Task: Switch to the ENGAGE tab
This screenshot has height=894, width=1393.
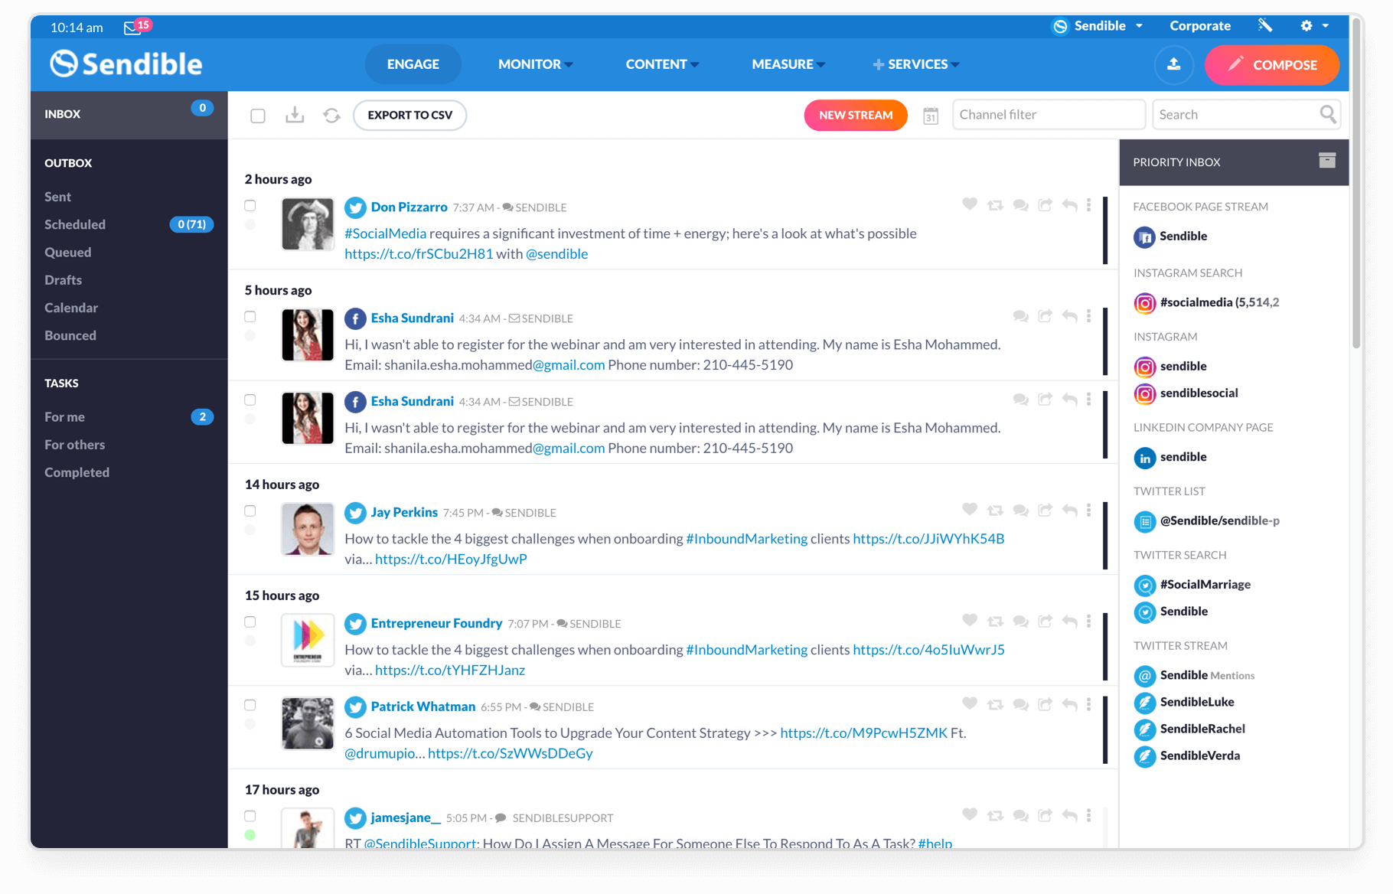Action: click(413, 64)
